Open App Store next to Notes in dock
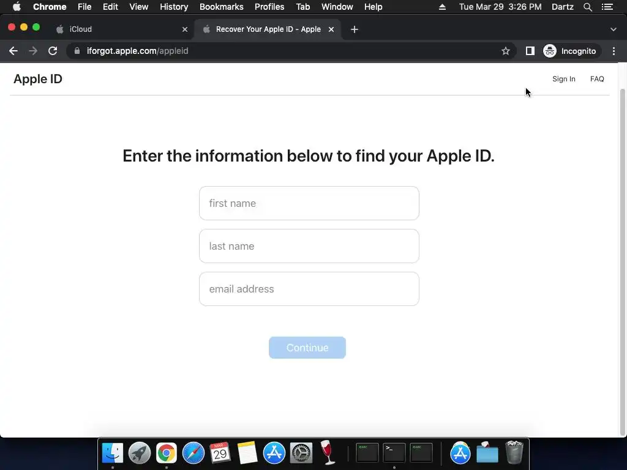 point(274,453)
